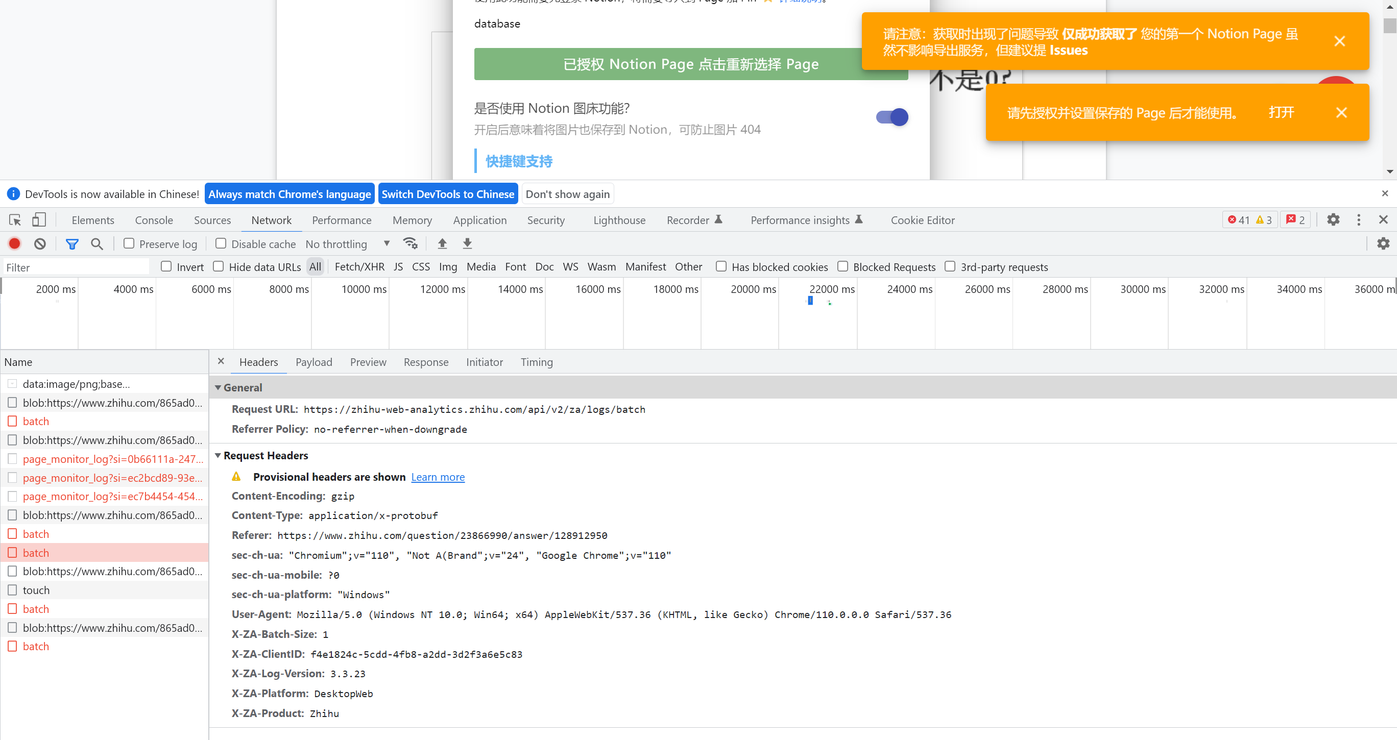The image size is (1397, 740).
Task: Import HAR file using upload icon
Action: 442,243
